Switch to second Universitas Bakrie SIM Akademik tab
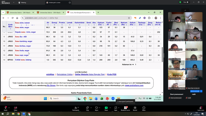Screen dimensions: 206x116 pyautogui.click(x=50, y=13)
